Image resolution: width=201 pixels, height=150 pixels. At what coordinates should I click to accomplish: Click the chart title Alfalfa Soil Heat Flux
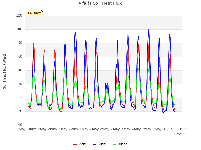click(100, 3)
